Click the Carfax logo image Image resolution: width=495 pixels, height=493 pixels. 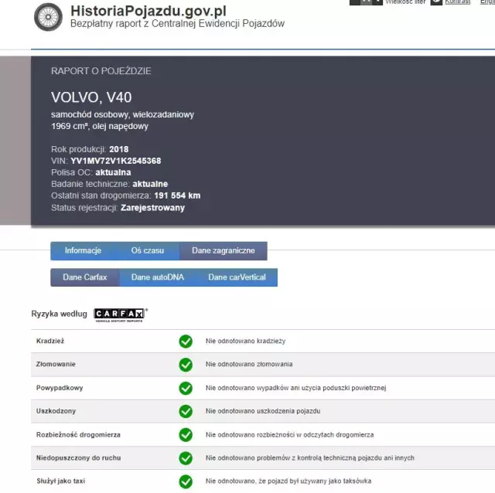tap(120, 314)
